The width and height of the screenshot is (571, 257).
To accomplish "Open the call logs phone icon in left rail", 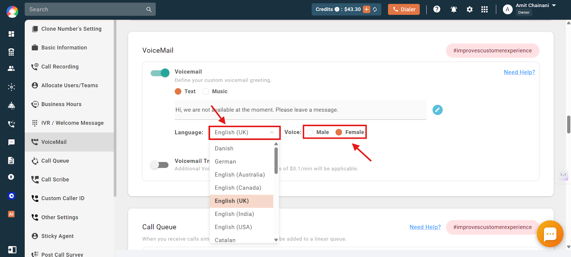I will (x=11, y=124).
